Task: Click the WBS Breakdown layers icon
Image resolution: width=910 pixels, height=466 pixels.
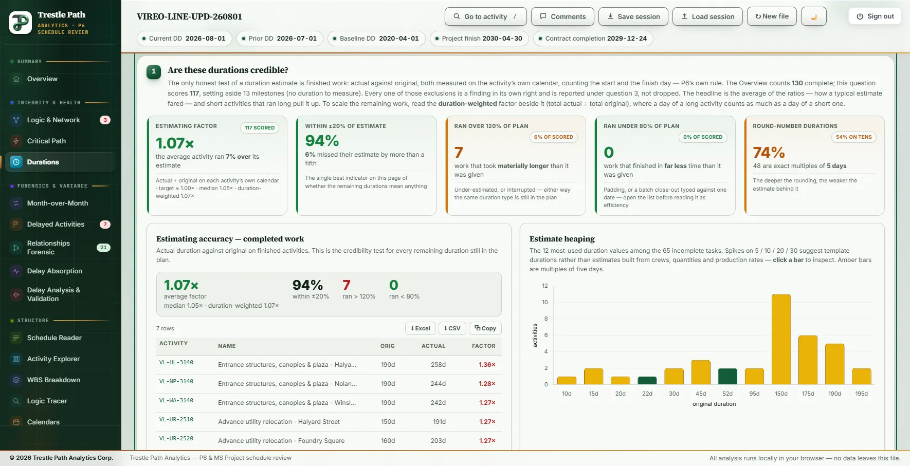Action: 16,380
